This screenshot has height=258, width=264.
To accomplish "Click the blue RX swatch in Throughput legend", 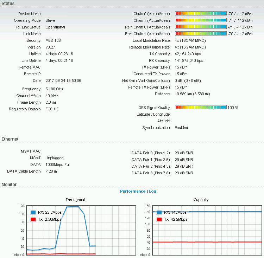I will pos(33,212).
